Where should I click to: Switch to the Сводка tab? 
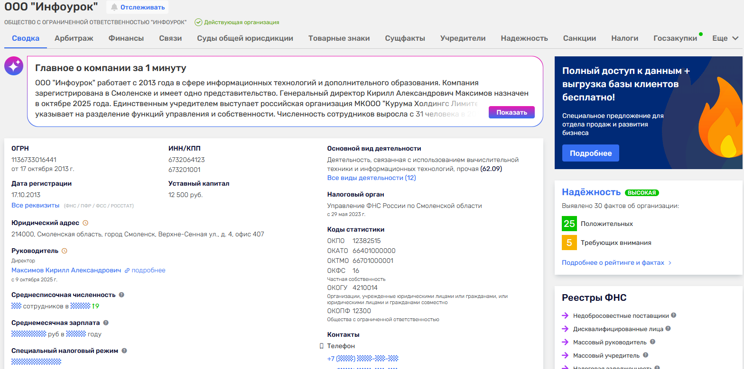26,38
